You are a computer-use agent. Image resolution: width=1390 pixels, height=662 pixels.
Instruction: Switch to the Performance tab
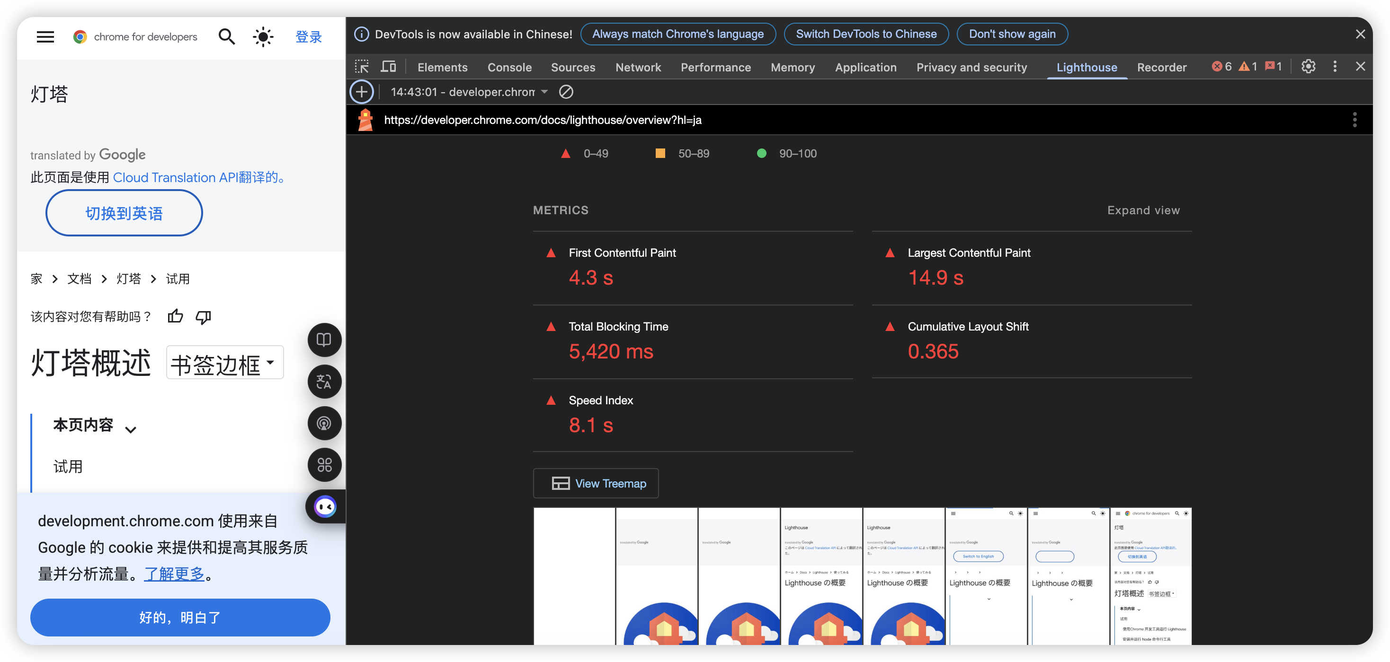715,68
